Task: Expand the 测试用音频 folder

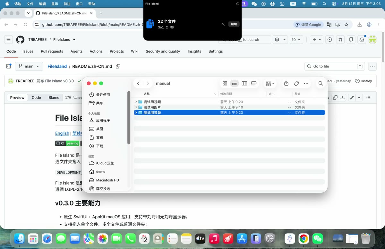Action: (x=136, y=113)
